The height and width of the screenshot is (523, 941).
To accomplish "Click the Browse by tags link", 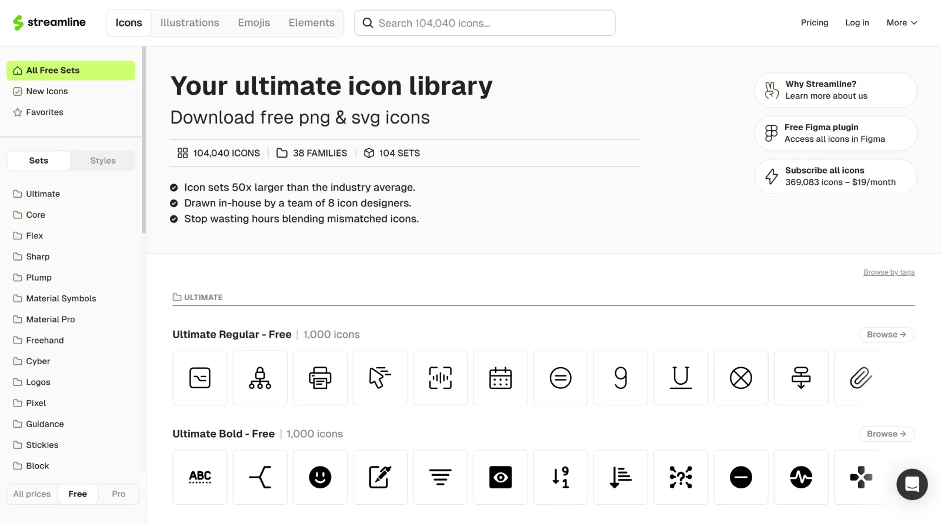I will 889,272.
